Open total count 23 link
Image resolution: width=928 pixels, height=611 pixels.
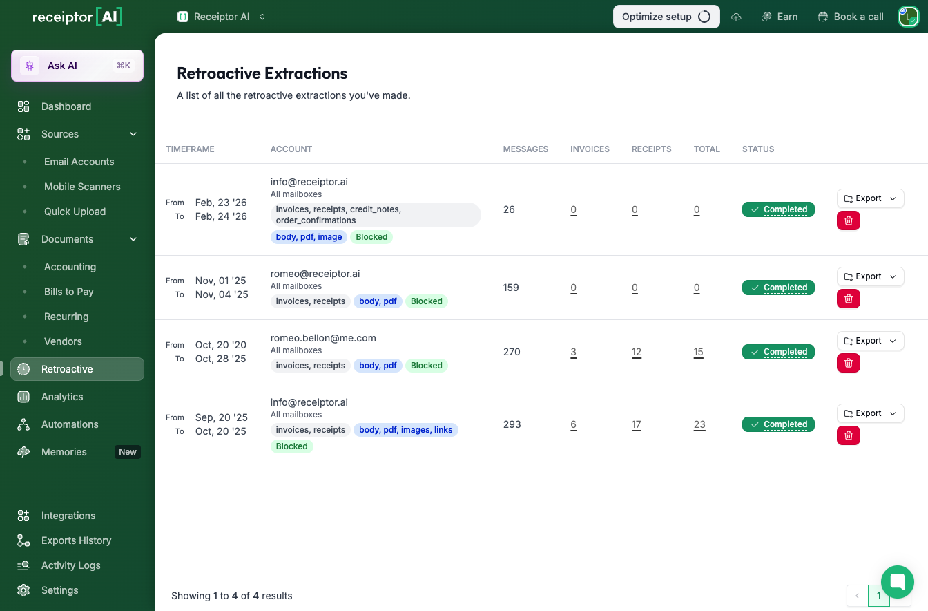pos(699,425)
